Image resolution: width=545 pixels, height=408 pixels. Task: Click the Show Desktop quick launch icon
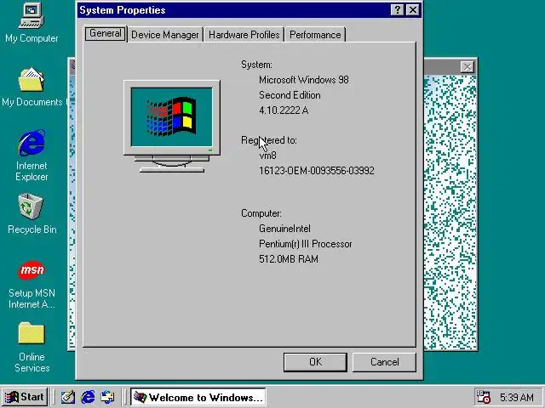(68, 397)
